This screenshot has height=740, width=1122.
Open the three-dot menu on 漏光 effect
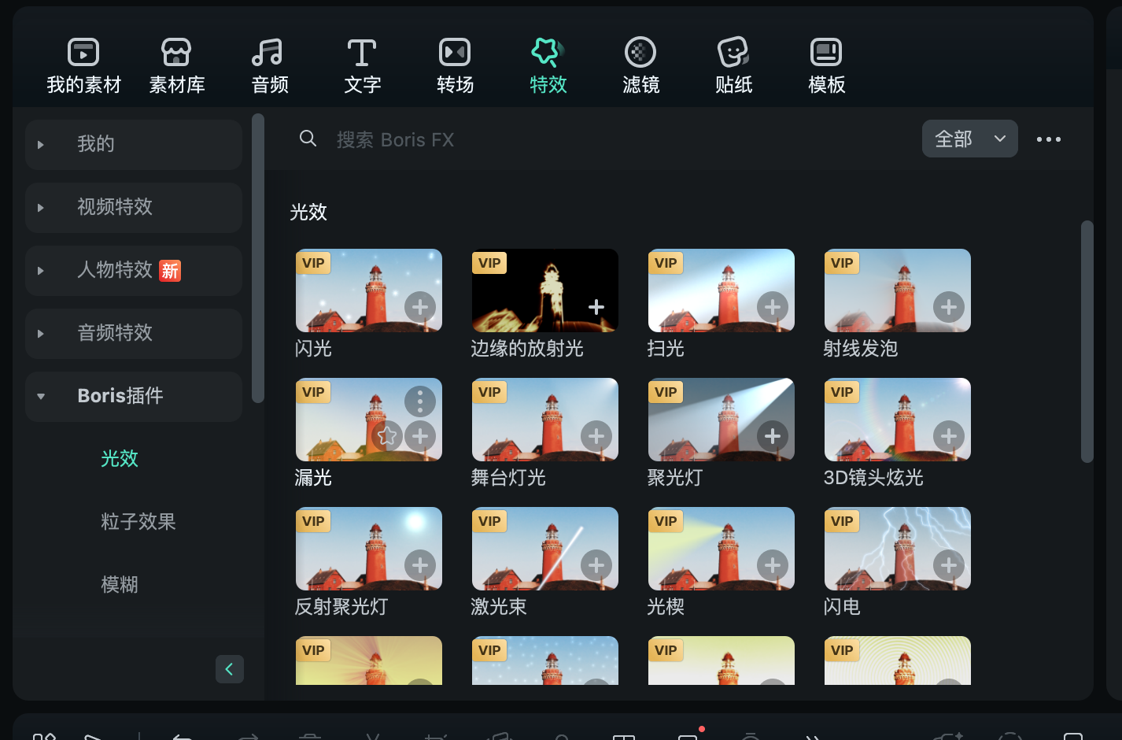[419, 401]
